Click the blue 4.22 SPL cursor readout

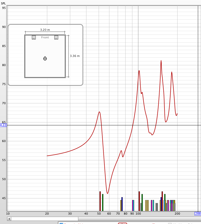(x=3, y=125)
